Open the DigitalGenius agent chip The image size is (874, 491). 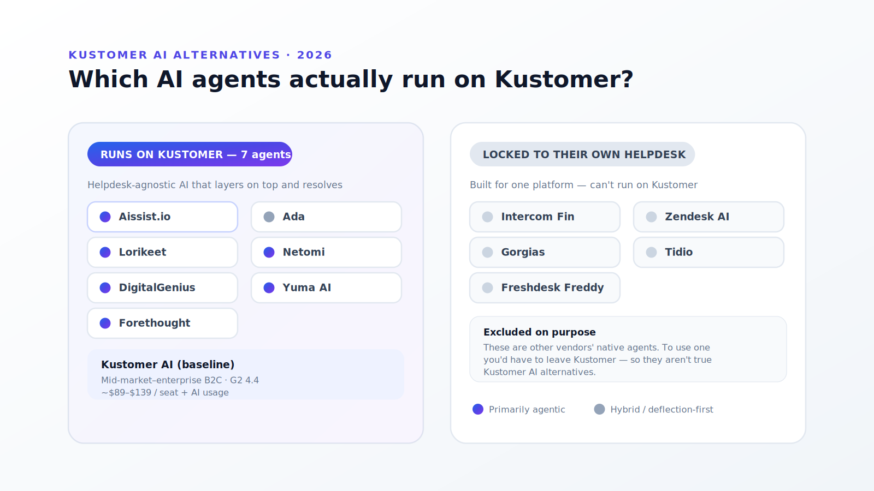[x=163, y=288]
